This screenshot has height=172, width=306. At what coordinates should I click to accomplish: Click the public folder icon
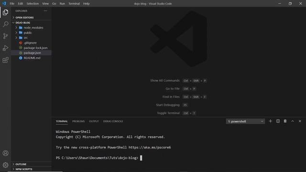click(21, 32)
